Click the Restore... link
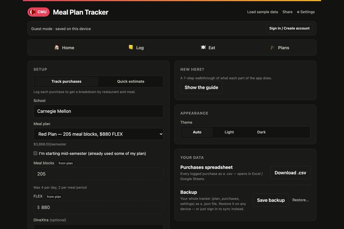 coord(300,200)
